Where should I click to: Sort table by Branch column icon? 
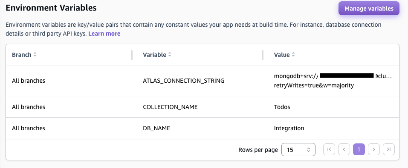point(35,55)
